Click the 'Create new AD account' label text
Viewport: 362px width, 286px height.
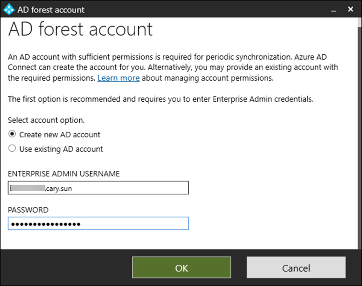click(60, 134)
